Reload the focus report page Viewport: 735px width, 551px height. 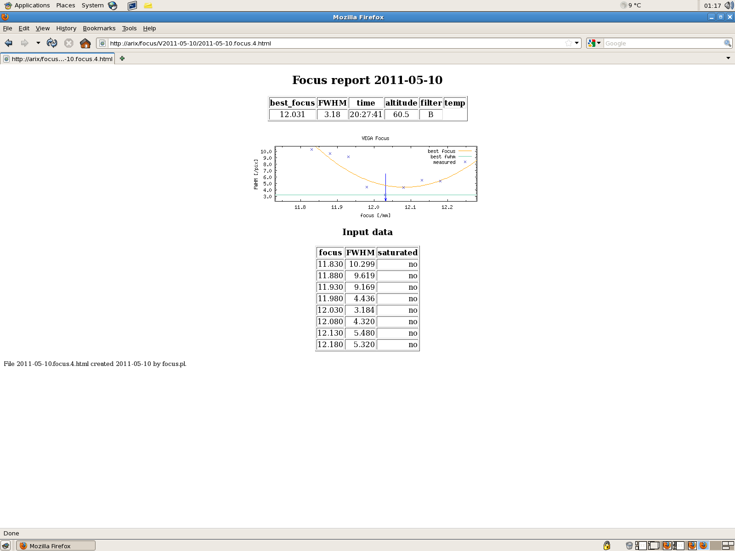[x=52, y=43]
